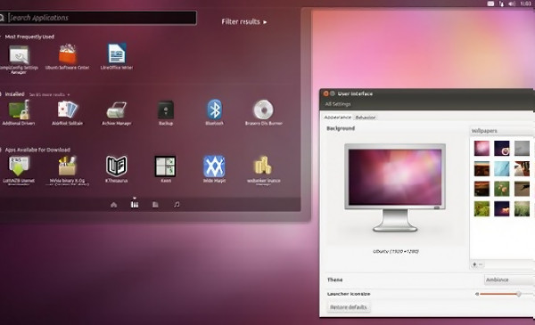Open LibreOffice Writer

[x=117, y=53]
